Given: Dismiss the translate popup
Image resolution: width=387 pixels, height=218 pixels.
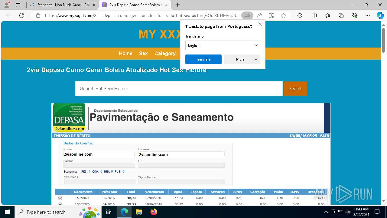Looking at the screenshot, I should pyautogui.click(x=260, y=24).
